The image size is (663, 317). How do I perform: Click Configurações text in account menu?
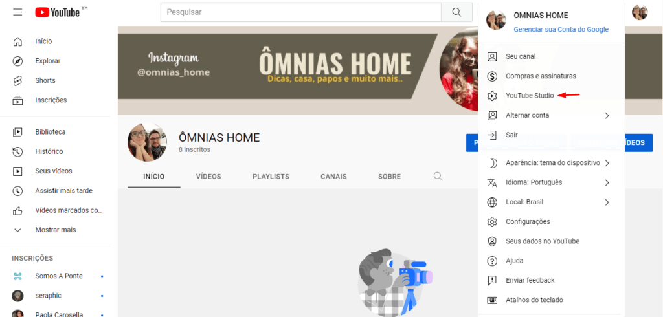[x=528, y=221]
